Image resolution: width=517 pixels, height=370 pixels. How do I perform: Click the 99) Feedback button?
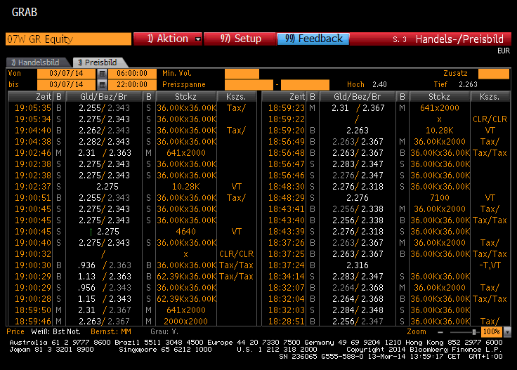pos(313,39)
